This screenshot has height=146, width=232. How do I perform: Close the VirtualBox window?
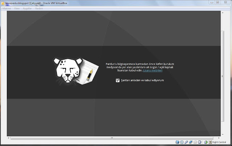coord(225,2)
